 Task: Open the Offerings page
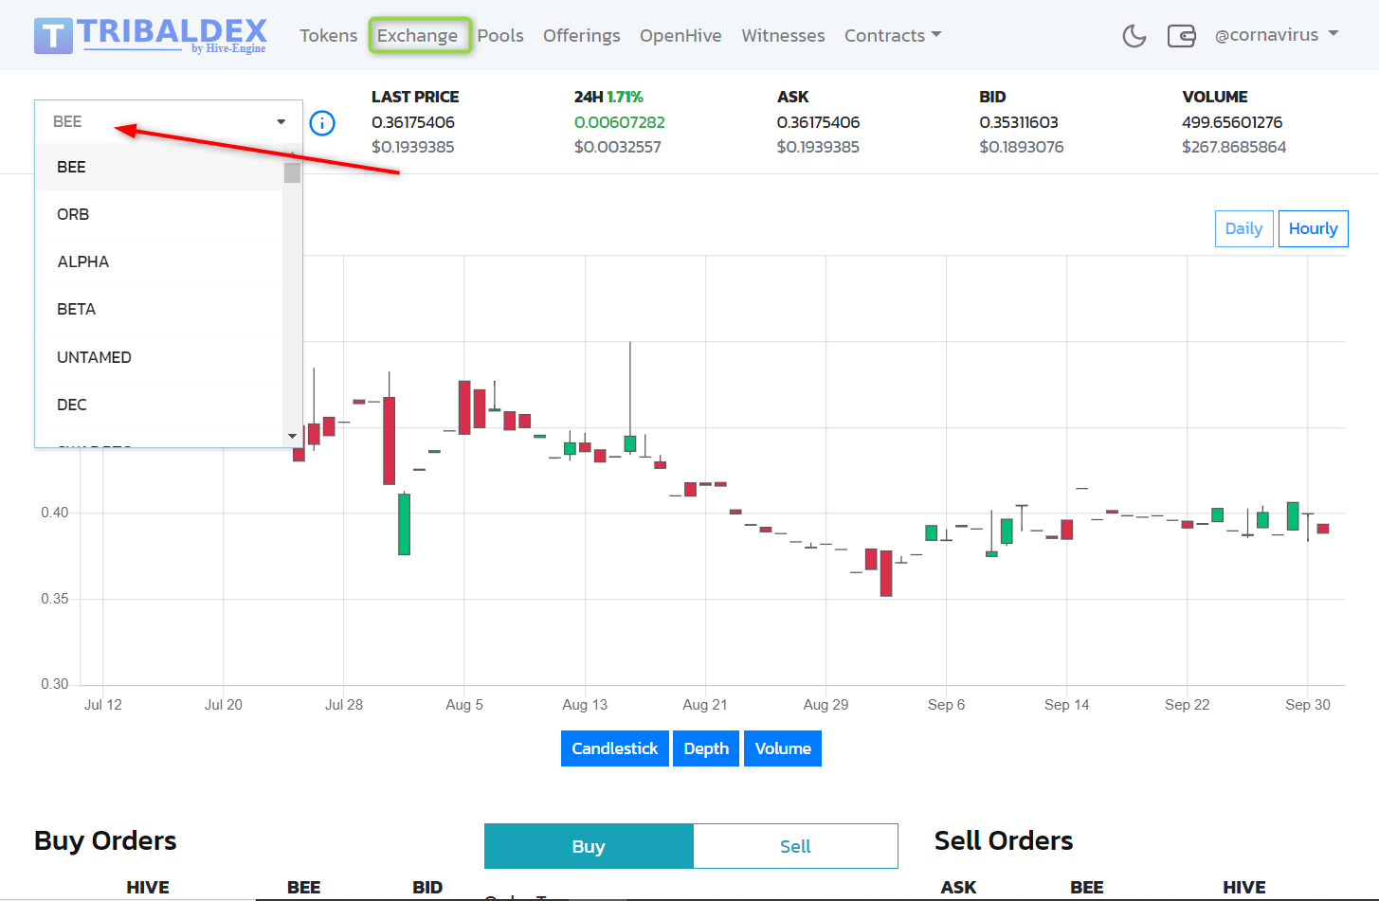pos(582,35)
